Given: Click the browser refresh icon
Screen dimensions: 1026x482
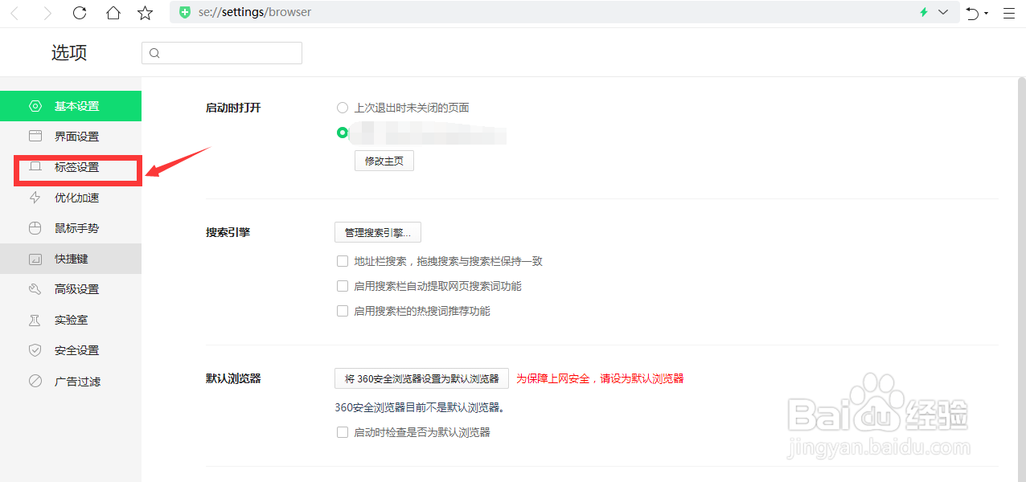Looking at the screenshot, I should (x=80, y=13).
